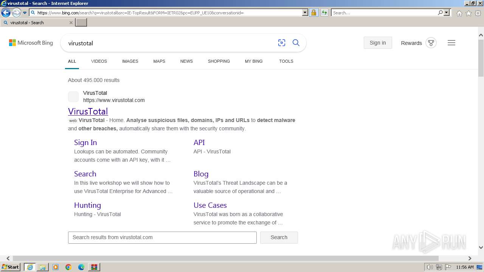This screenshot has height=272, width=484.
Task: Open the Bing hamburger menu
Action: pyautogui.click(x=451, y=43)
